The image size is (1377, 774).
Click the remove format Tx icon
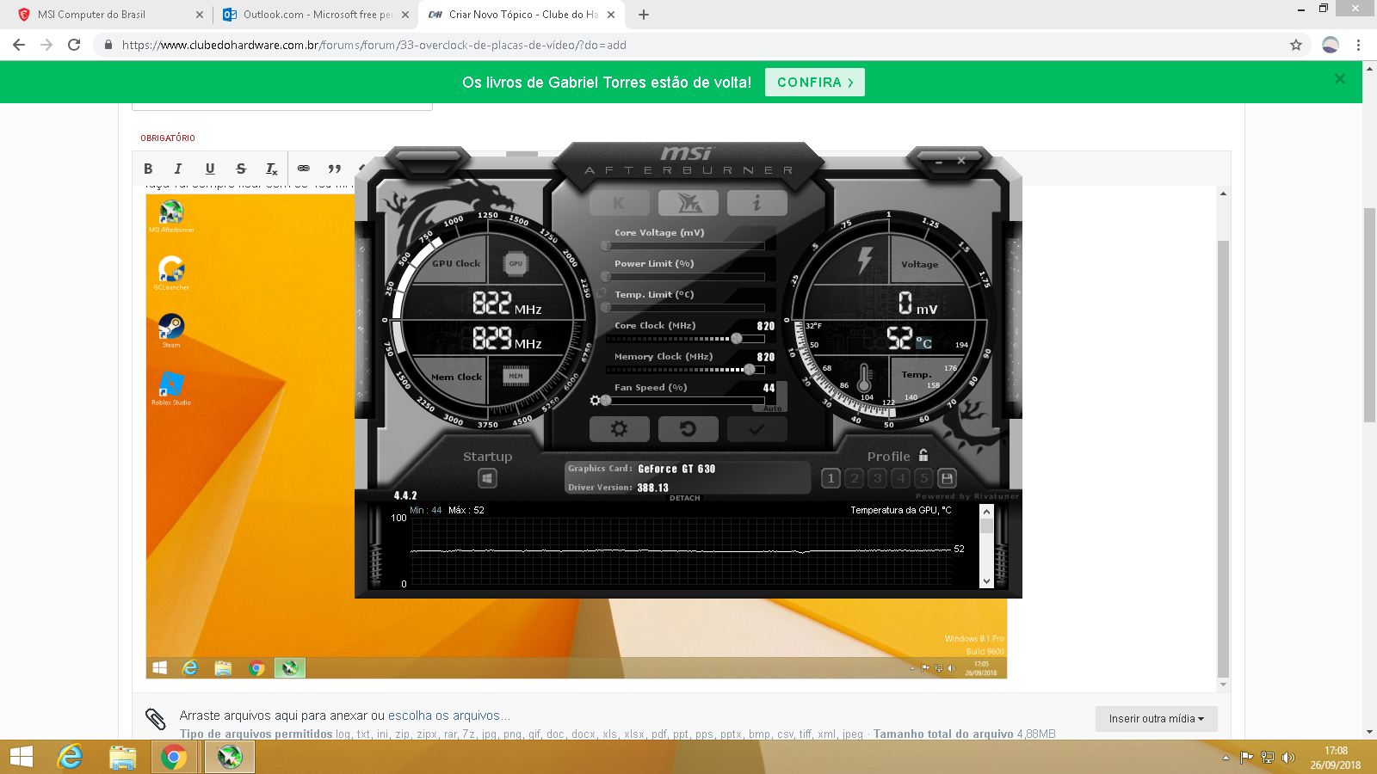coord(272,169)
